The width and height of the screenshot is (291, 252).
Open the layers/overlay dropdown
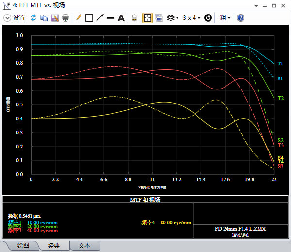point(173,18)
